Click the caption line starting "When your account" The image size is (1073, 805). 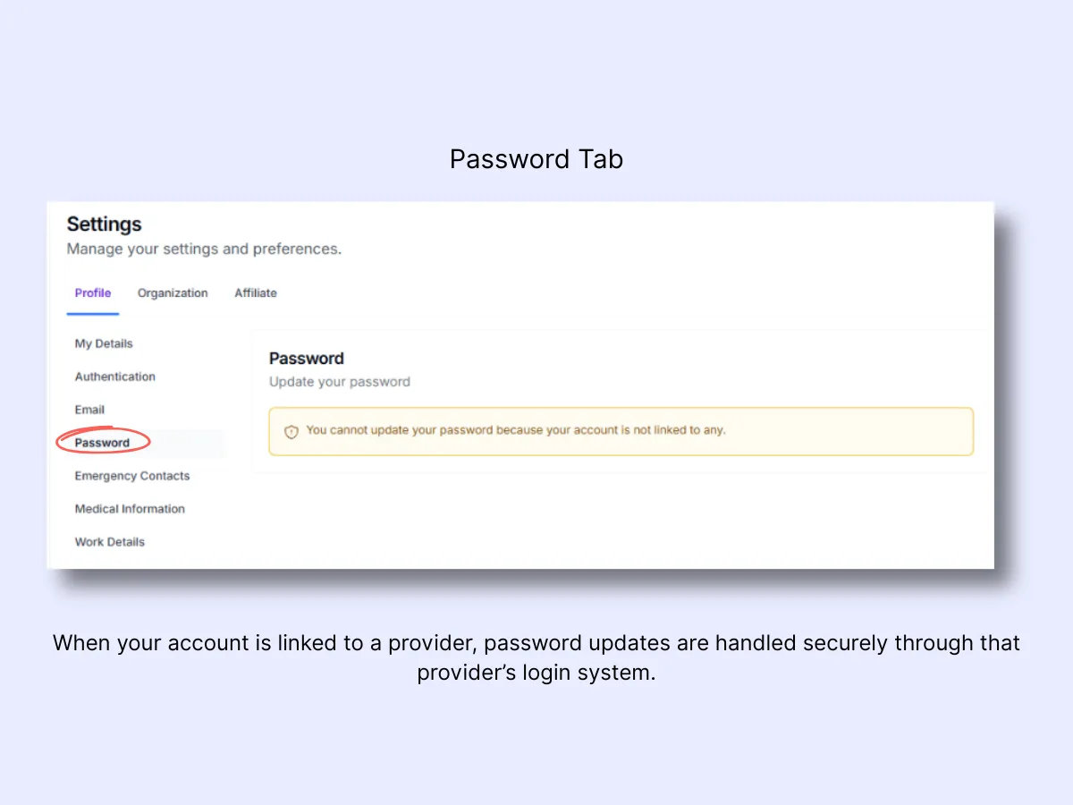[x=536, y=643]
